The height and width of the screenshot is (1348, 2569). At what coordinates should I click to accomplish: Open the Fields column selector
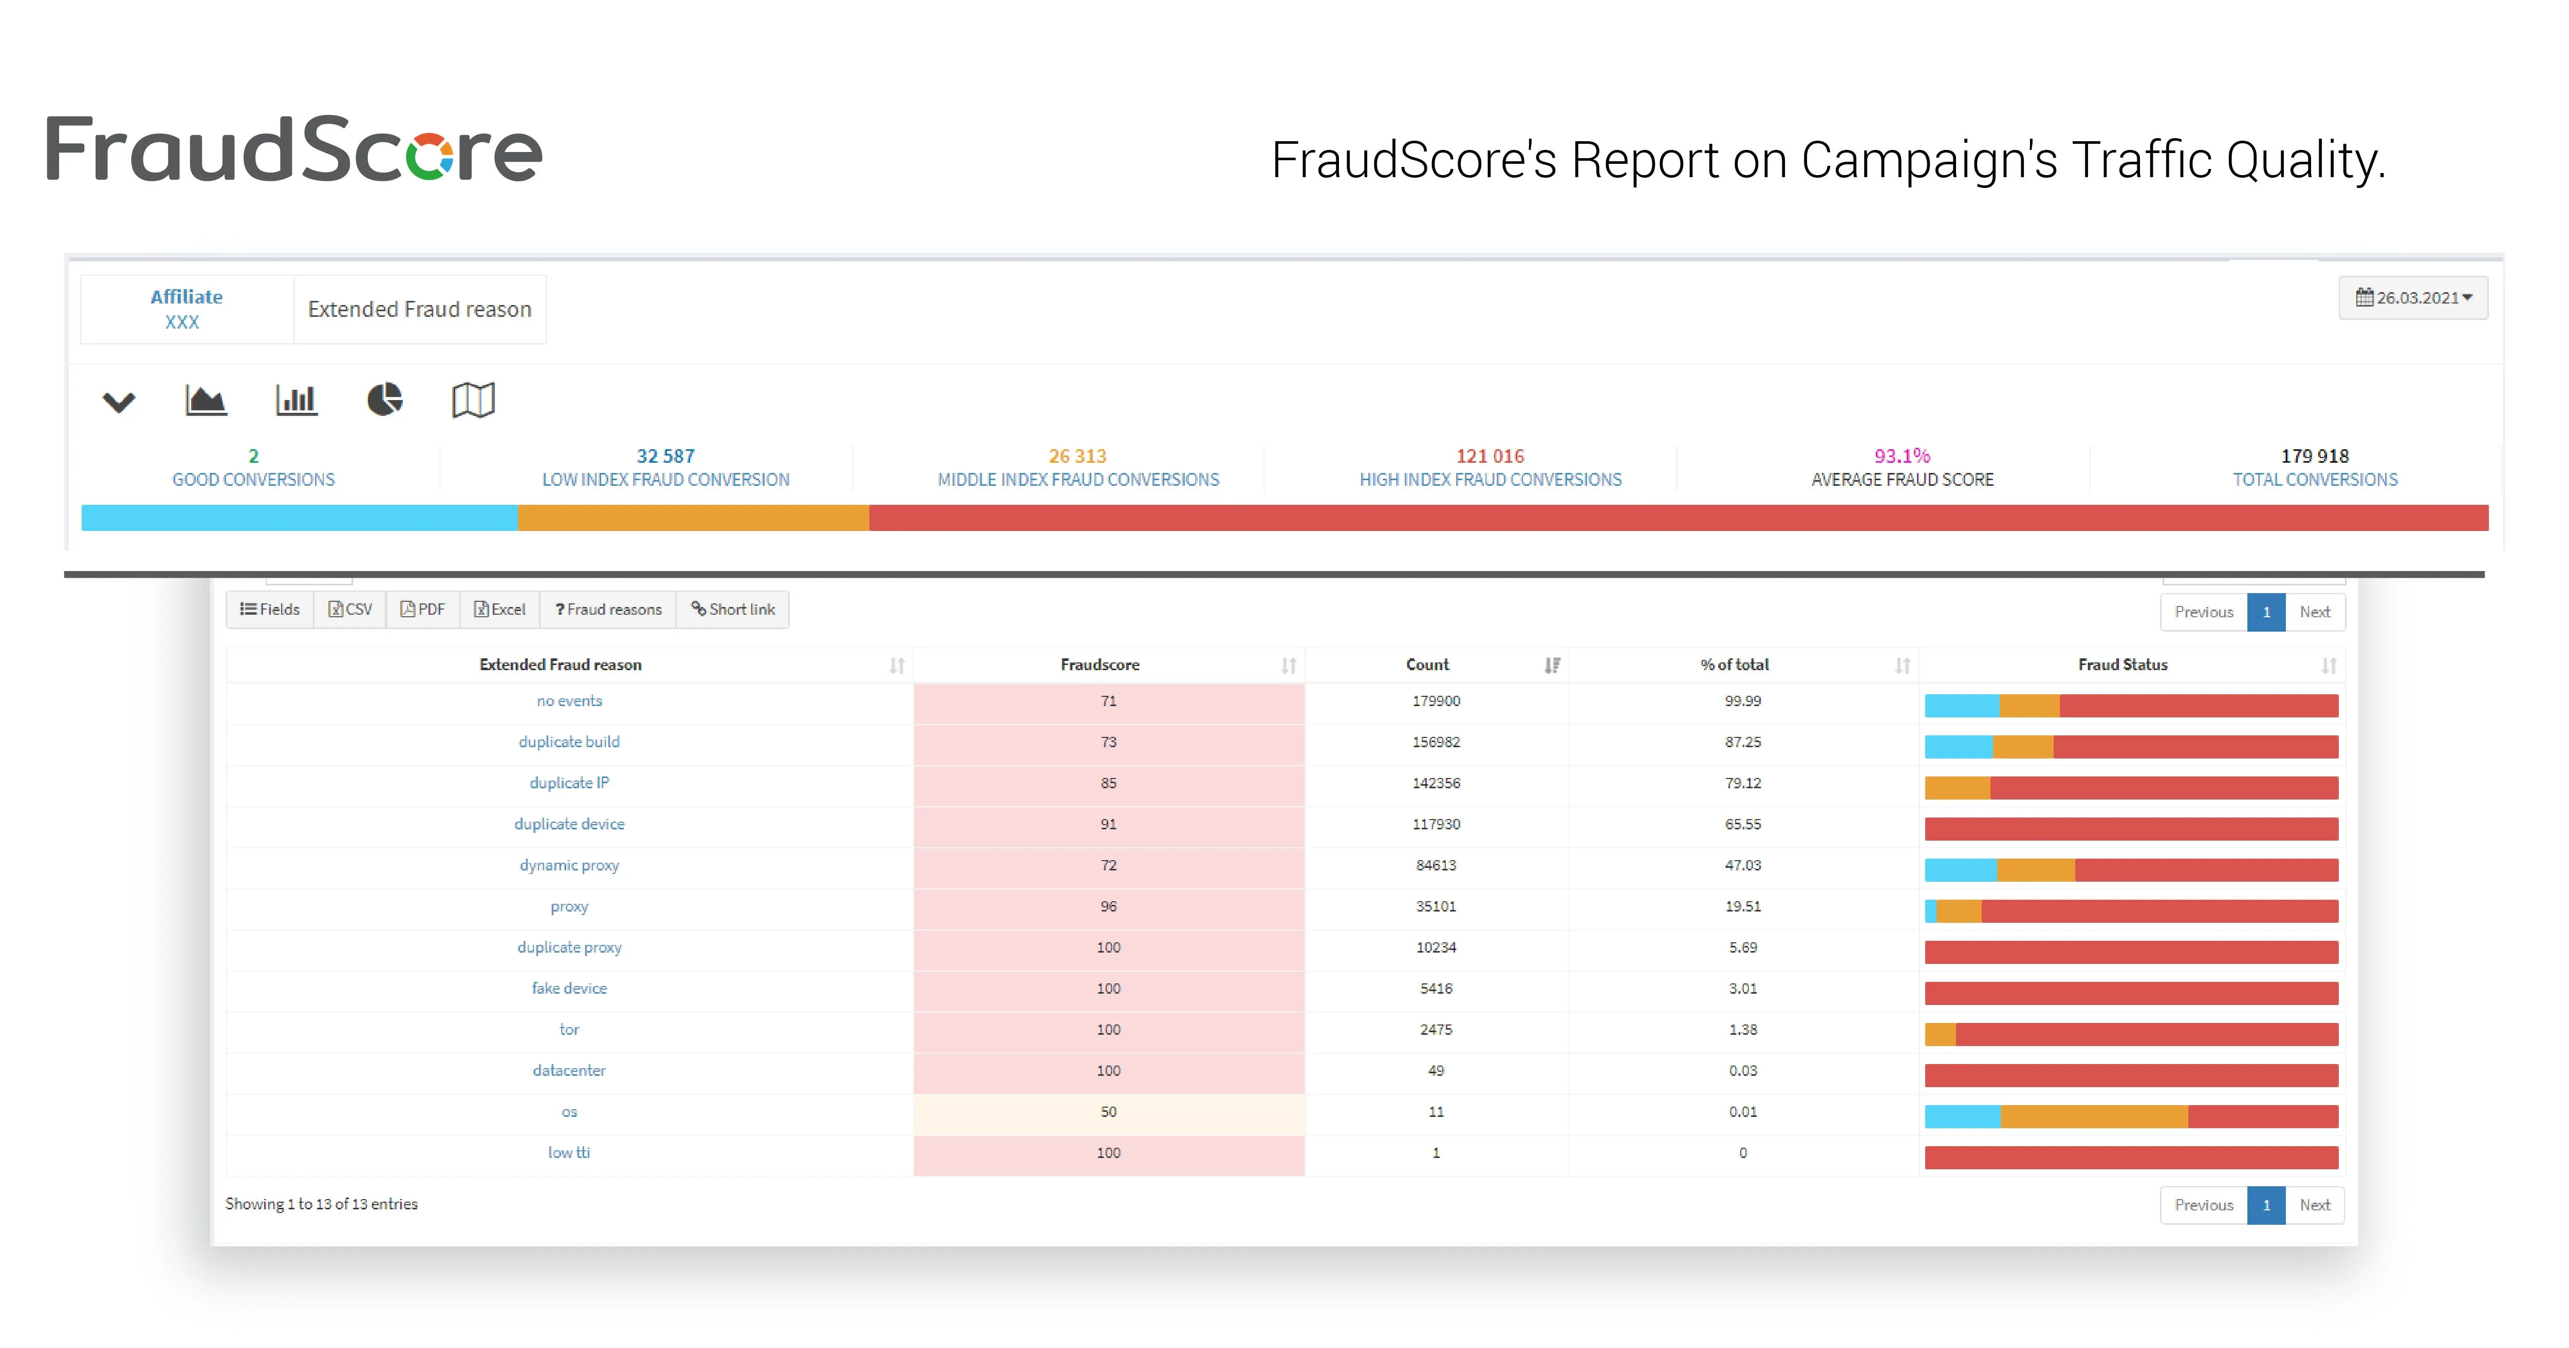(270, 609)
